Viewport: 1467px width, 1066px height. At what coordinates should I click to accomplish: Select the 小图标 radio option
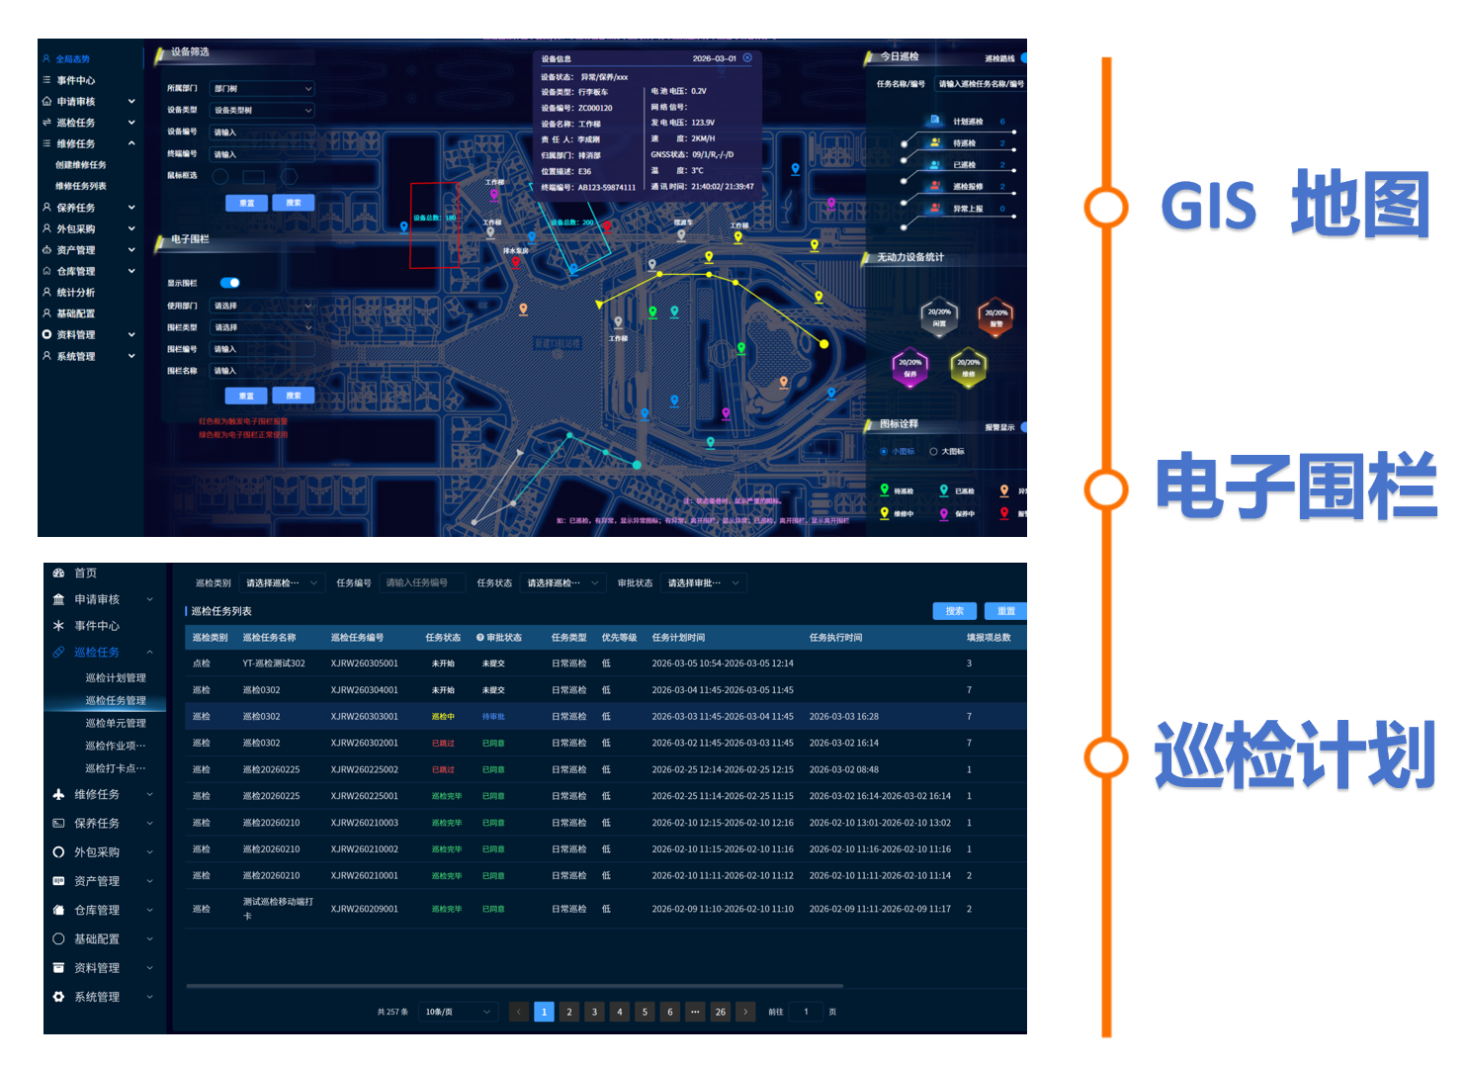(x=884, y=452)
